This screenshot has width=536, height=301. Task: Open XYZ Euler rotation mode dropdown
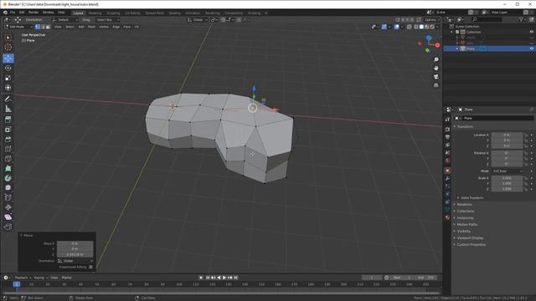[x=507, y=171]
